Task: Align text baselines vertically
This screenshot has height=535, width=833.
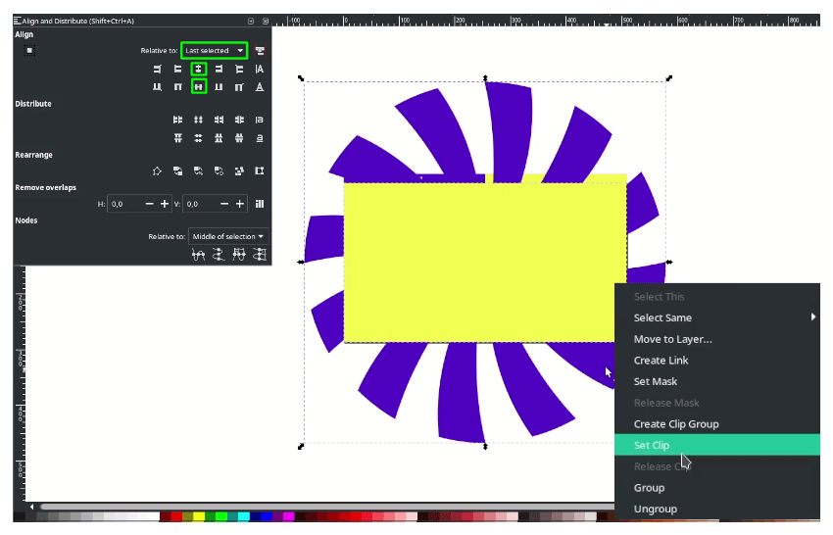Action: (260, 87)
